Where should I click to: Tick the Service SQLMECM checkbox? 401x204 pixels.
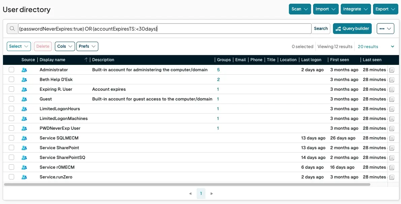[12, 138]
